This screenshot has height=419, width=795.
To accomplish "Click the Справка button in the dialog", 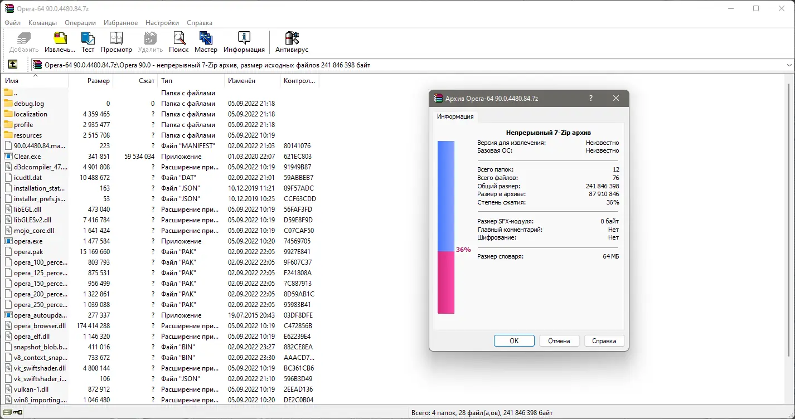I will tap(604, 340).
